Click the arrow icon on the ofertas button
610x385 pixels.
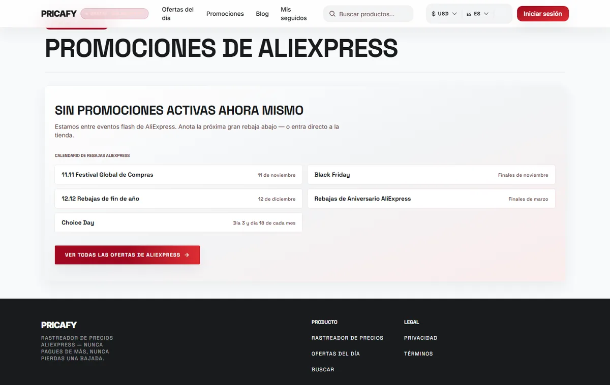coord(187,255)
